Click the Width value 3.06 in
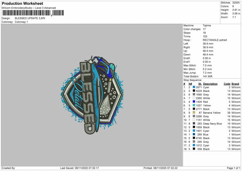Screen dimensions: 242x171 click(236, 14)
